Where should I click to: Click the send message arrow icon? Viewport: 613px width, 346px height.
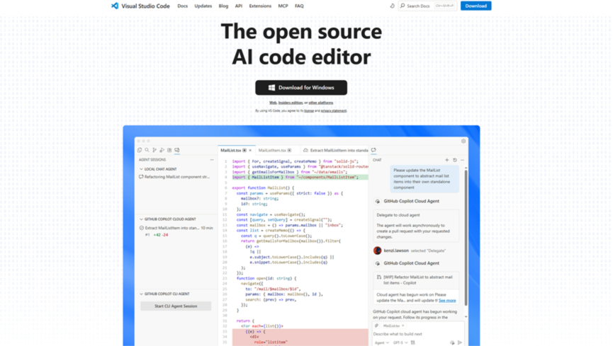[x=460, y=342]
